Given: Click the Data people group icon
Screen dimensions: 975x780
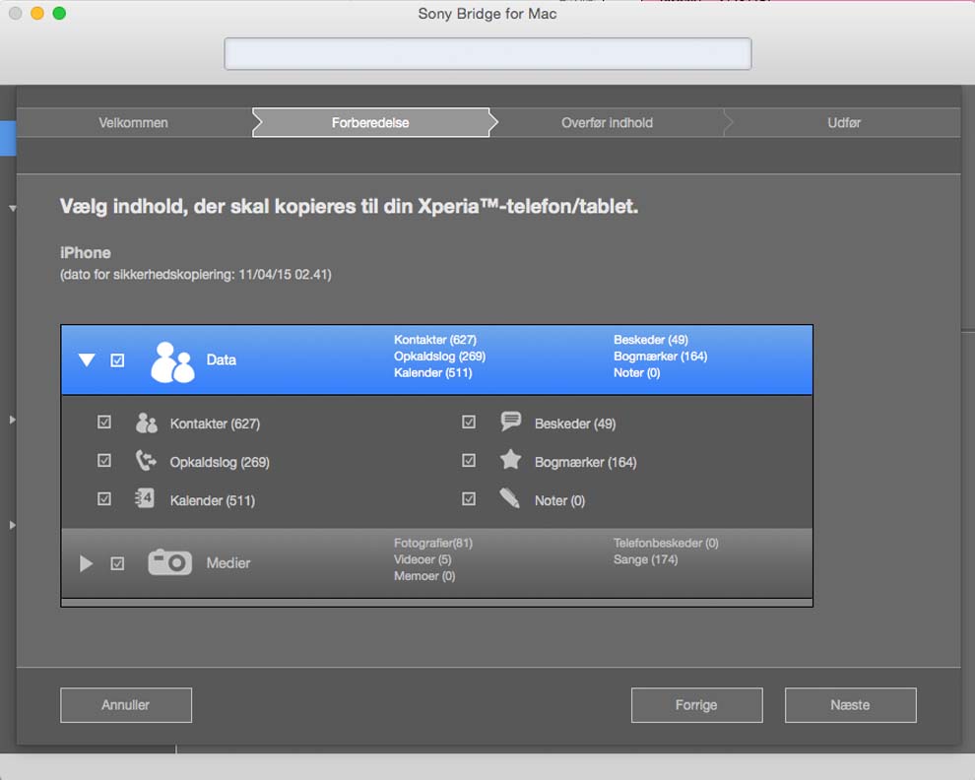Looking at the screenshot, I should click(172, 362).
